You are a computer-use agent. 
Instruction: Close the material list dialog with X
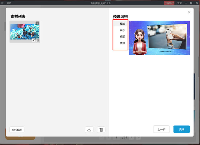189,12
